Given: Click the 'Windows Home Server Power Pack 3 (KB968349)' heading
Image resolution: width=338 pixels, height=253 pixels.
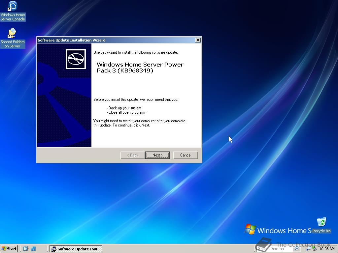Looking at the screenshot, I should [x=140, y=68].
